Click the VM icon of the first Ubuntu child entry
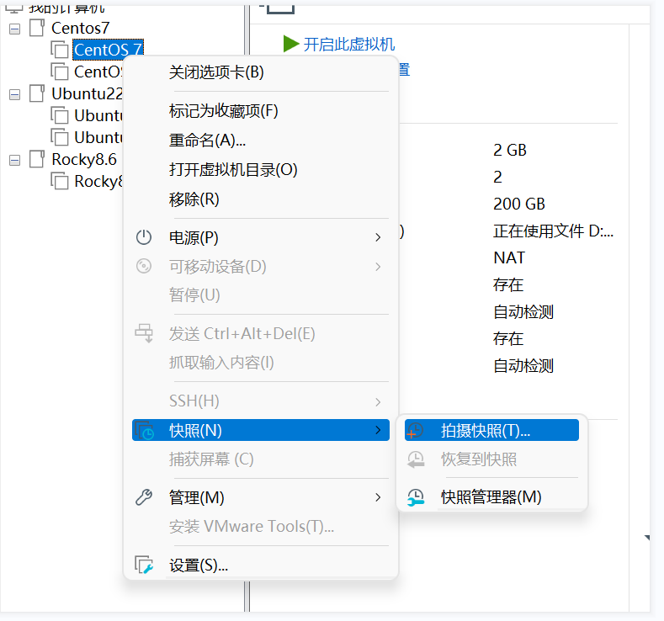 60,115
